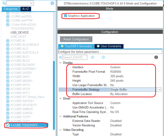164x136 pixels.
Task: Open the User Constants tab
Action: coord(109,46)
